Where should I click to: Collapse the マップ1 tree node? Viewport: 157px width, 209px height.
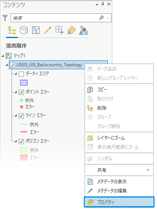[x=3, y=56]
